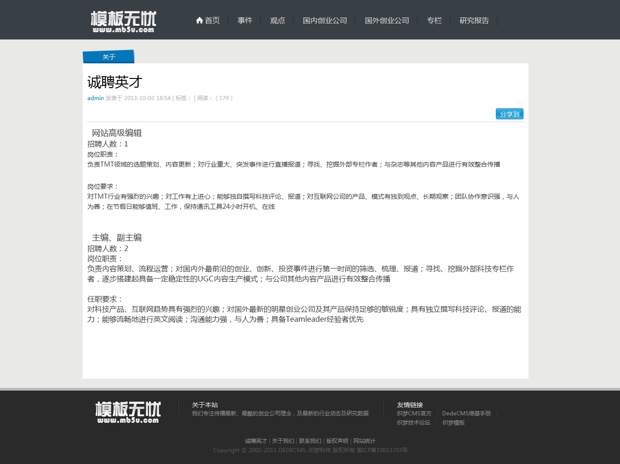Go to 国内创业公司 section
The width and height of the screenshot is (620, 464).
click(324, 21)
